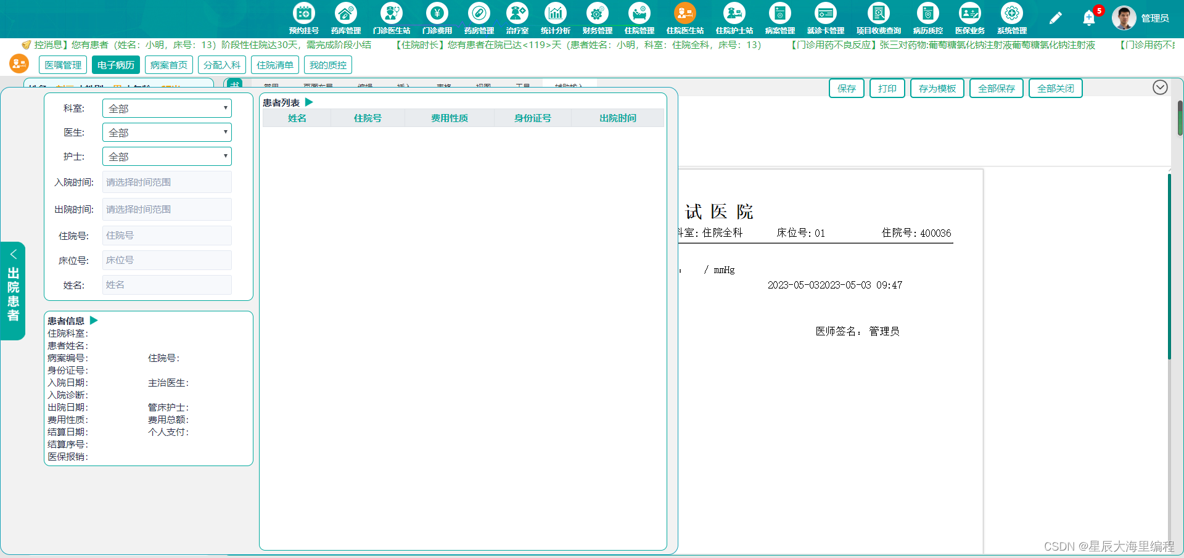Click the circled down chevron beside 全部关闭
The height and width of the screenshot is (558, 1184).
pyautogui.click(x=1160, y=88)
